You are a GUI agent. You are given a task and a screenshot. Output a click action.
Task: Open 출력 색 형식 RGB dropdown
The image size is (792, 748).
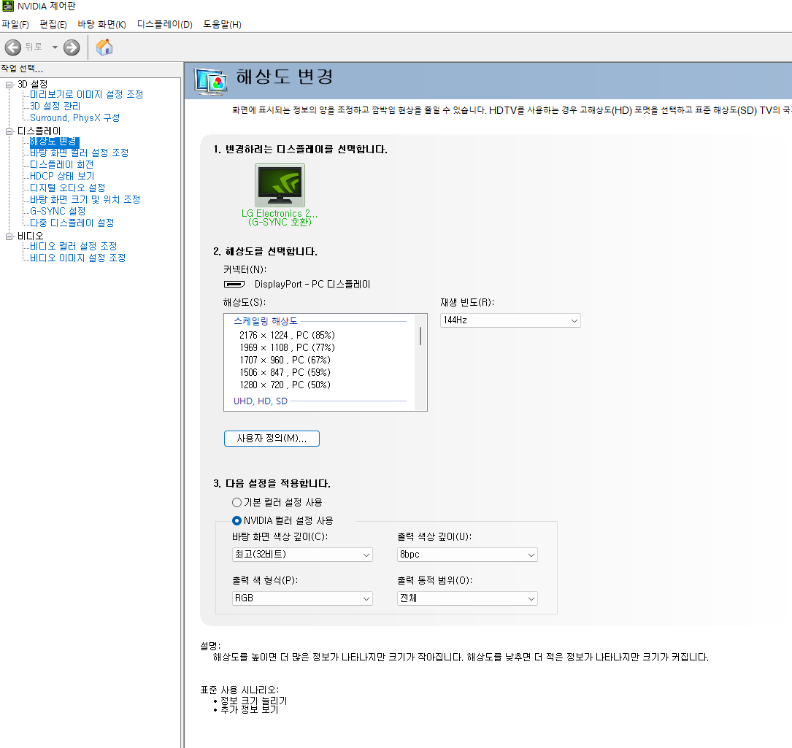point(302,598)
